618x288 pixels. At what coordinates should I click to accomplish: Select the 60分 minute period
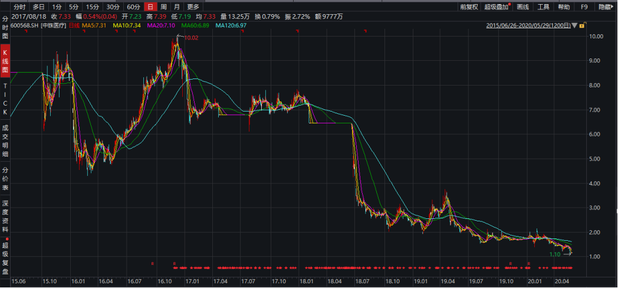tap(133, 7)
